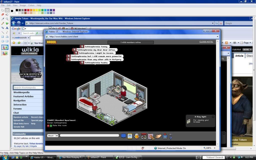Screen dimensions: 256x160
Task: Select the Fill With Color bucket tool
Action: click(7, 14)
